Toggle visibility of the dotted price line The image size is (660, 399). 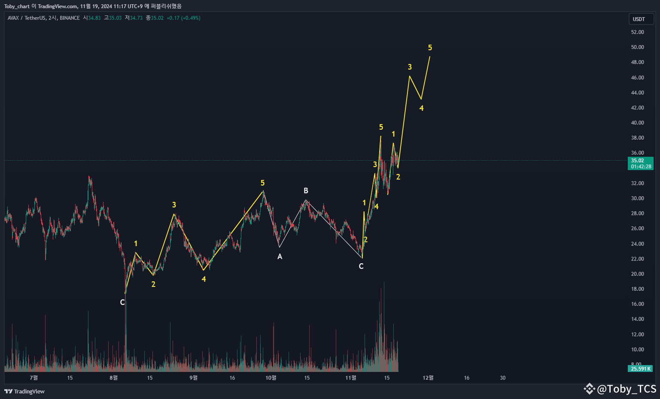point(301,160)
